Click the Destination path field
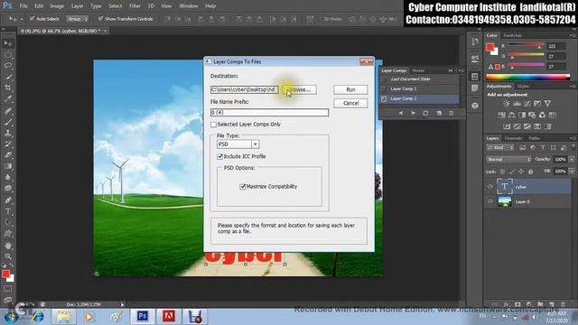This screenshot has width=578, height=325. point(245,89)
